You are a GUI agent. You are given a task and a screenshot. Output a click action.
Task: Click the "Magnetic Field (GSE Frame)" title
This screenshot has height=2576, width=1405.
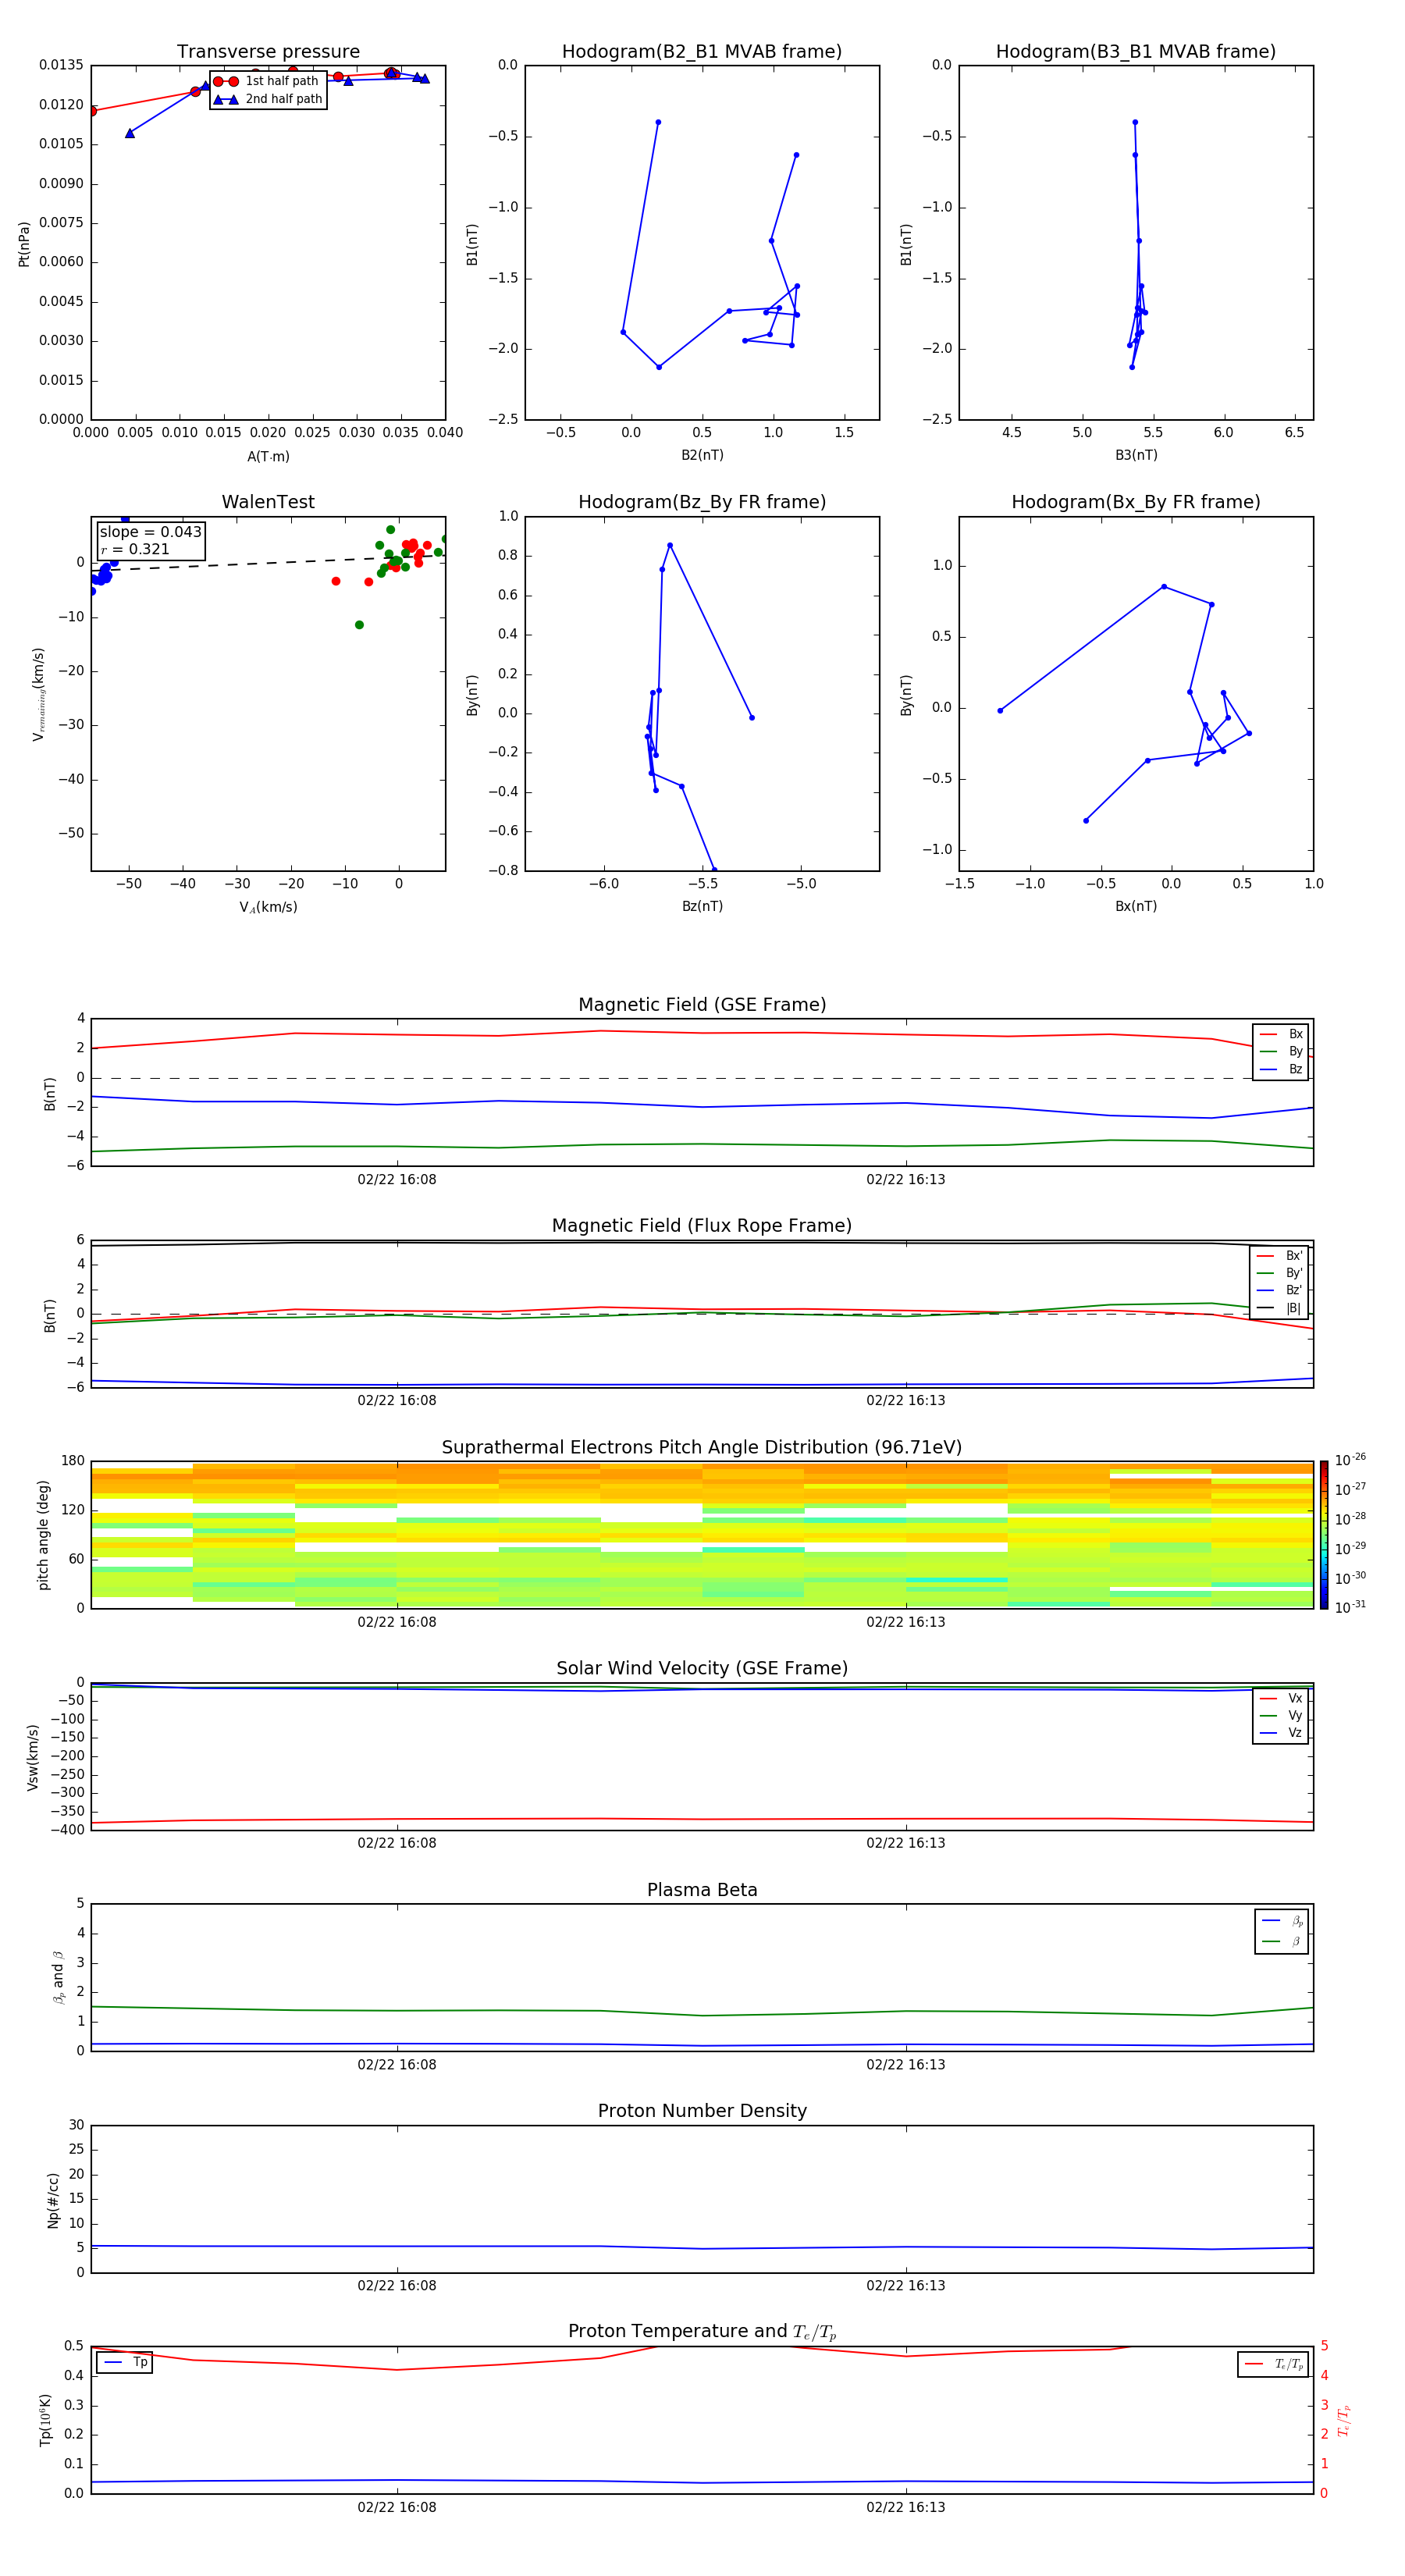[702, 1005]
